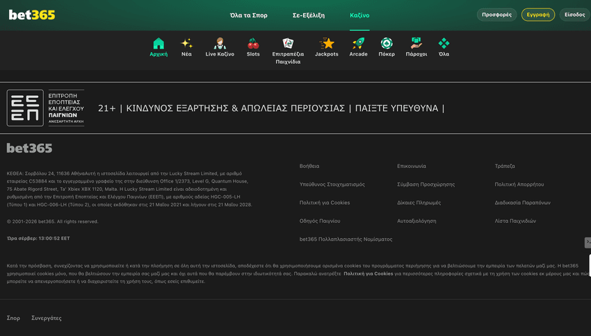The width and height of the screenshot is (591, 336).
Task: Click the ΕΕΕΠ gaming commission logo
Action: [45, 108]
